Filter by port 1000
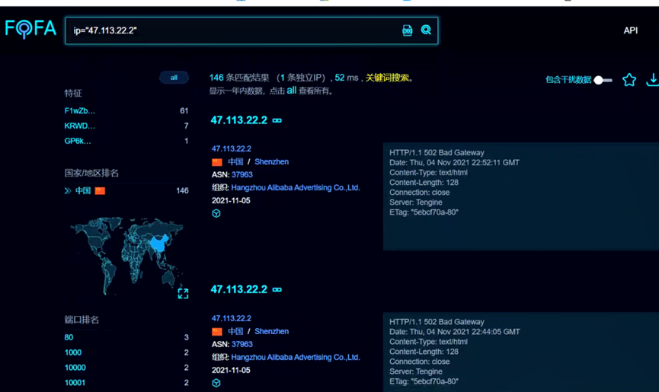The height and width of the screenshot is (392, 659). point(73,352)
